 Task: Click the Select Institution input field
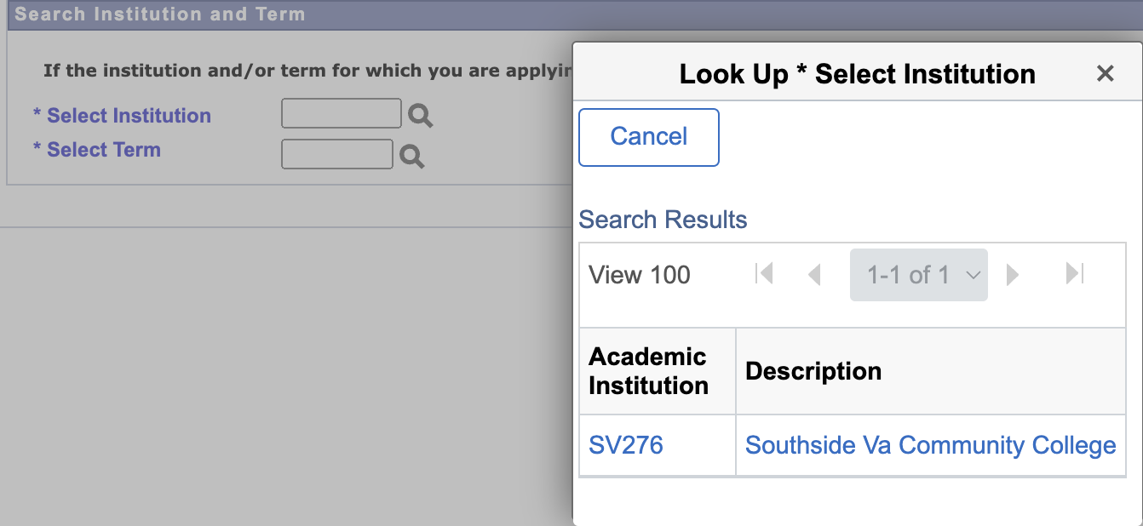(x=341, y=112)
